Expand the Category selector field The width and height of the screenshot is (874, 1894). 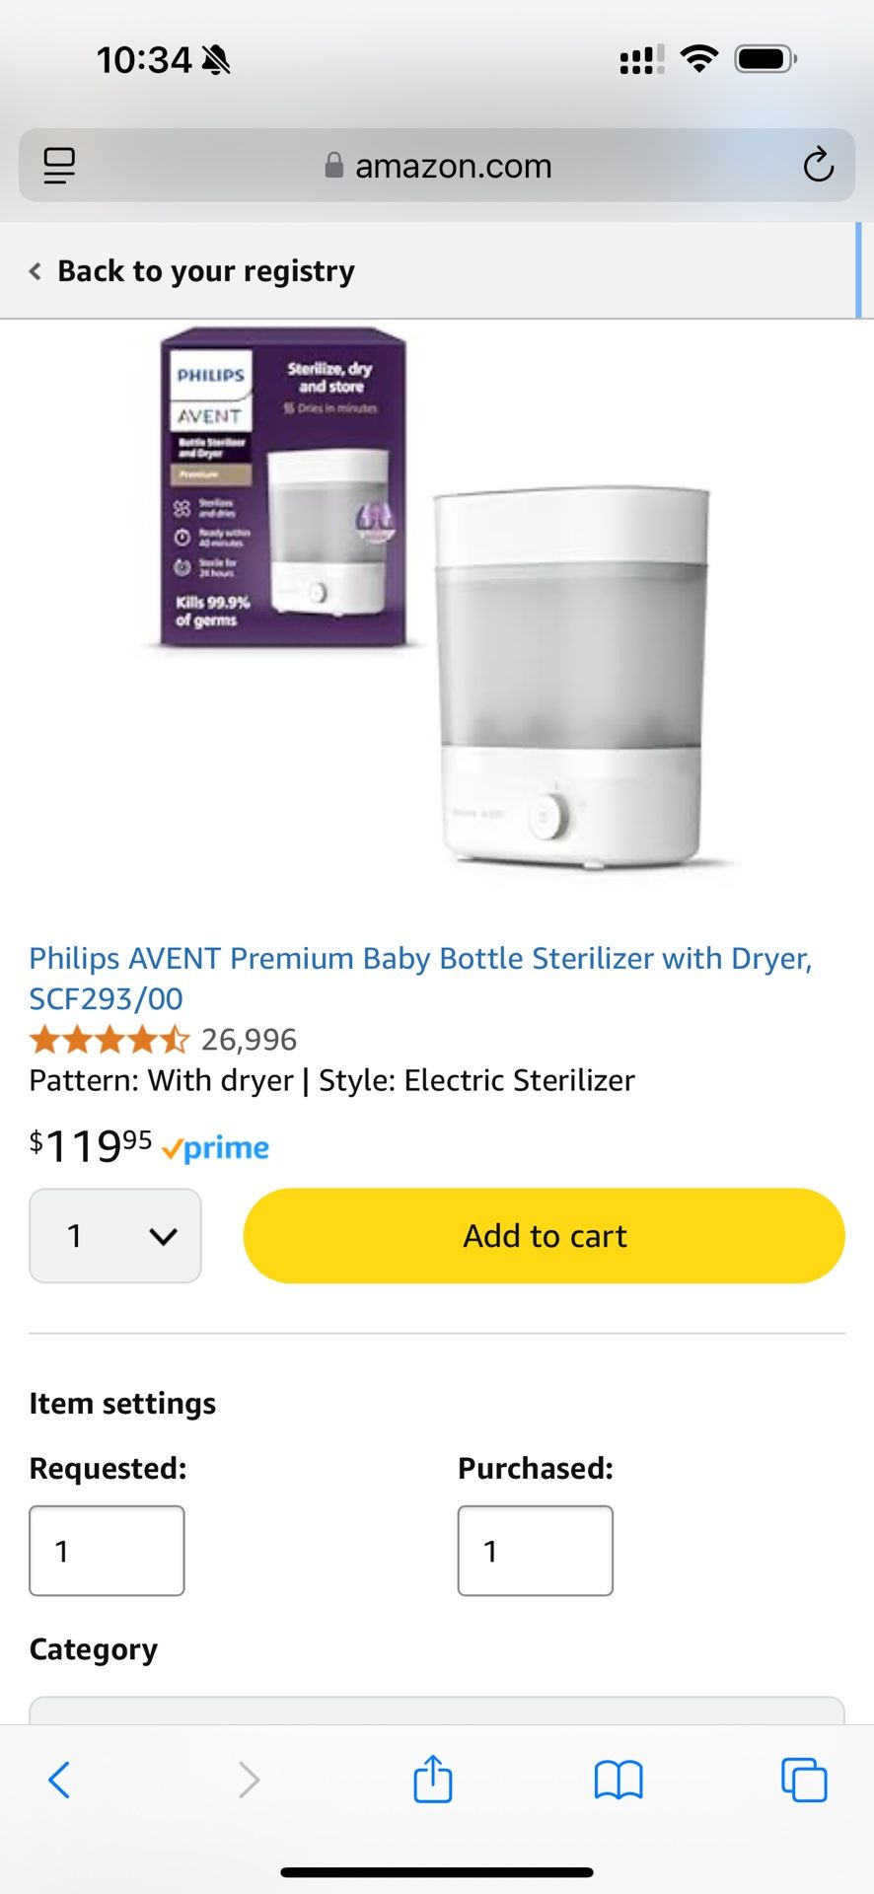pyautogui.click(x=437, y=1711)
